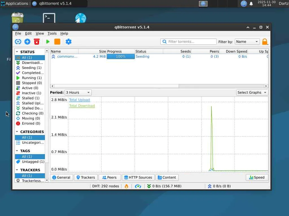Image resolution: width=289 pixels, height=216 pixels.
Task: Select the Trackerless tracker filter
Action: click(x=30, y=181)
